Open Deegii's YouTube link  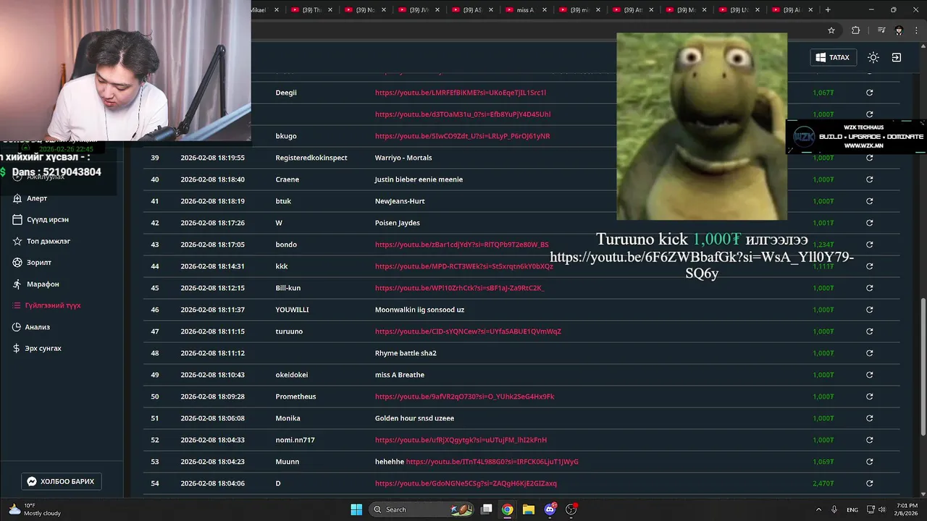(x=461, y=93)
